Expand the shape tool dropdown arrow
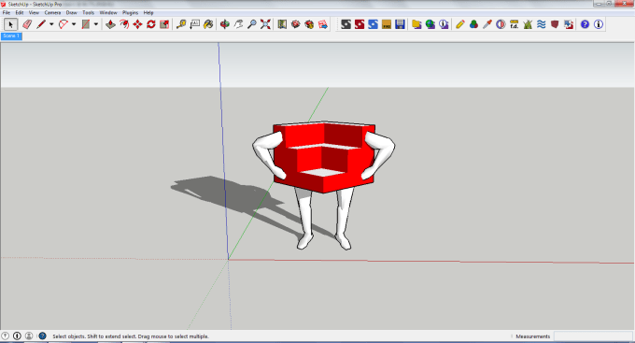The height and width of the screenshot is (343, 635). tap(96, 24)
